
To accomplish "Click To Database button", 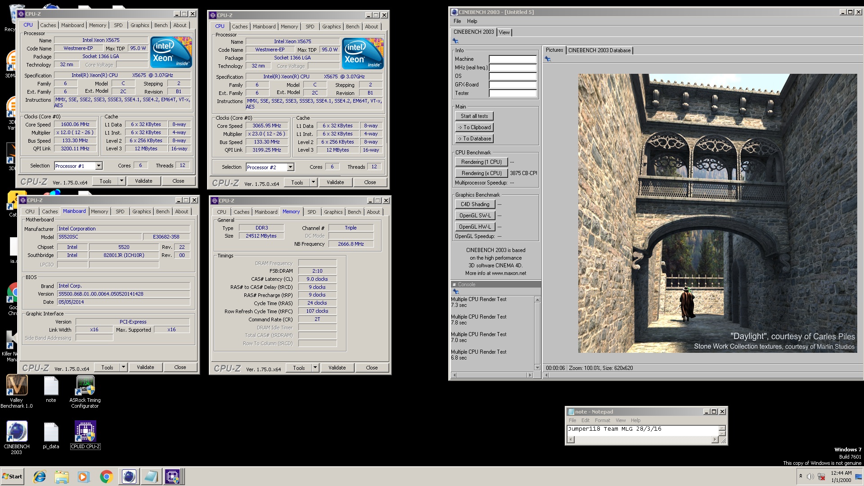I will [474, 139].
